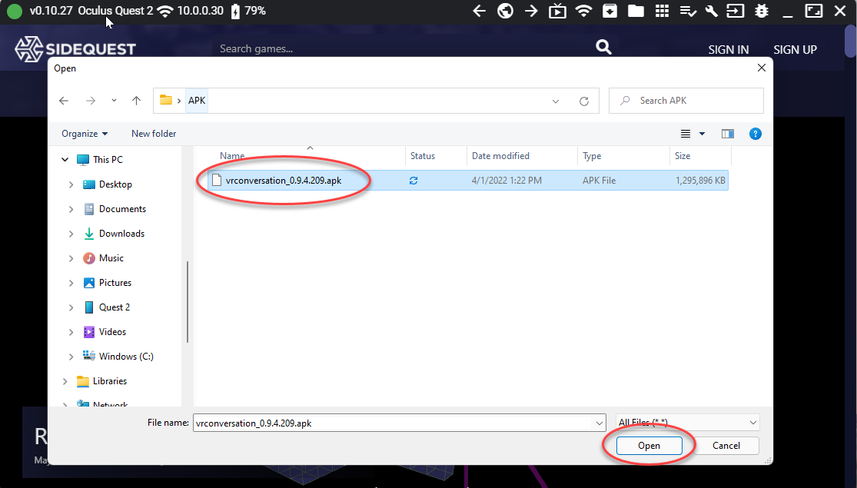The image size is (857, 488).
Task: Go up one folder level in dialog
Action: coord(137,101)
